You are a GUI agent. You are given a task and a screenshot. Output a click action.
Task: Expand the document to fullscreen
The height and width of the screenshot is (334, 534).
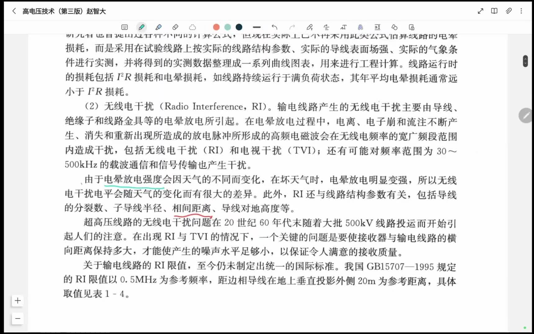click(480, 11)
